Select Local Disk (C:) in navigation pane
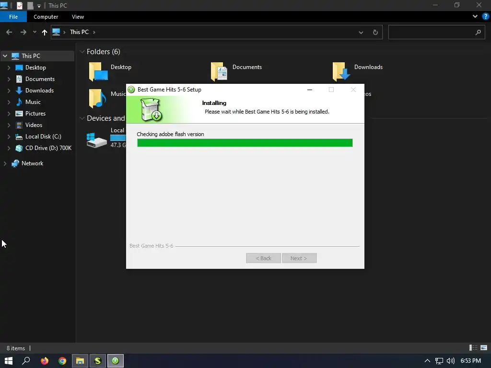This screenshot has width=491, height=368. click(43, 137)
